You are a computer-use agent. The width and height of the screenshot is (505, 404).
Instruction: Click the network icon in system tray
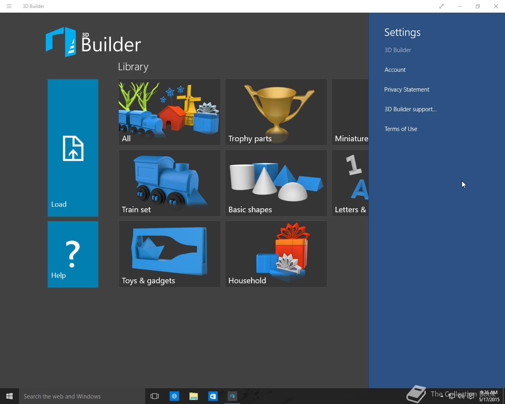coord(451,396)
